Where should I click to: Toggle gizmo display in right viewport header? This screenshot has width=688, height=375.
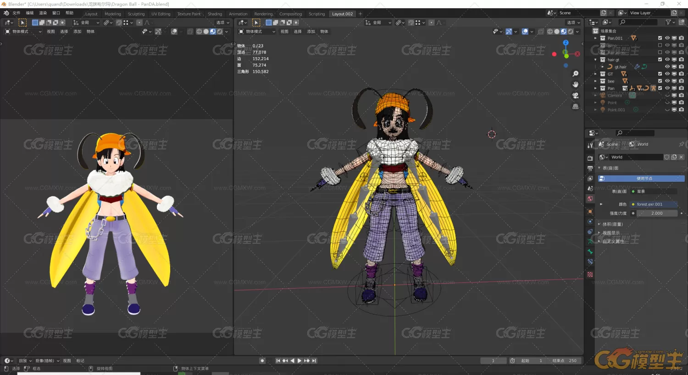pyautogui.click(x=509, y=32)
